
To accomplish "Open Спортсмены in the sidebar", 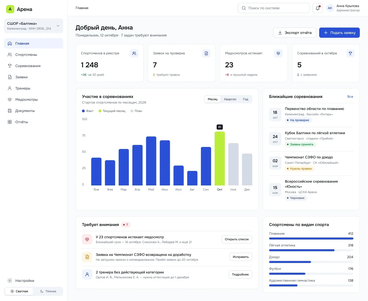I will pyautogui.click(x=33, y=55).
